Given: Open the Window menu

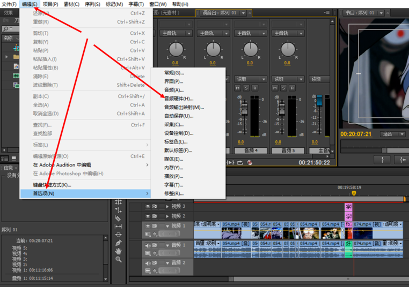Looking at the screenshot, I should point(158,4).
